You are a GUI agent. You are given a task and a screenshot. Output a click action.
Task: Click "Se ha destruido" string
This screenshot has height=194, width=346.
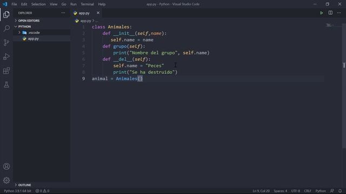click(152, 72)
